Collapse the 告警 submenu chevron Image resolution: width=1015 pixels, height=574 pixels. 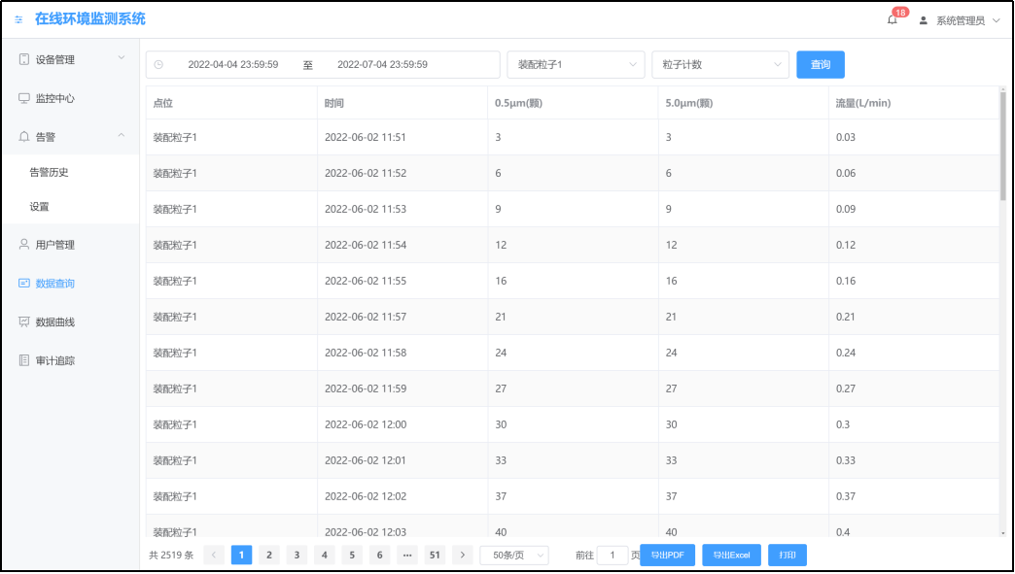[x=122, y=136]
